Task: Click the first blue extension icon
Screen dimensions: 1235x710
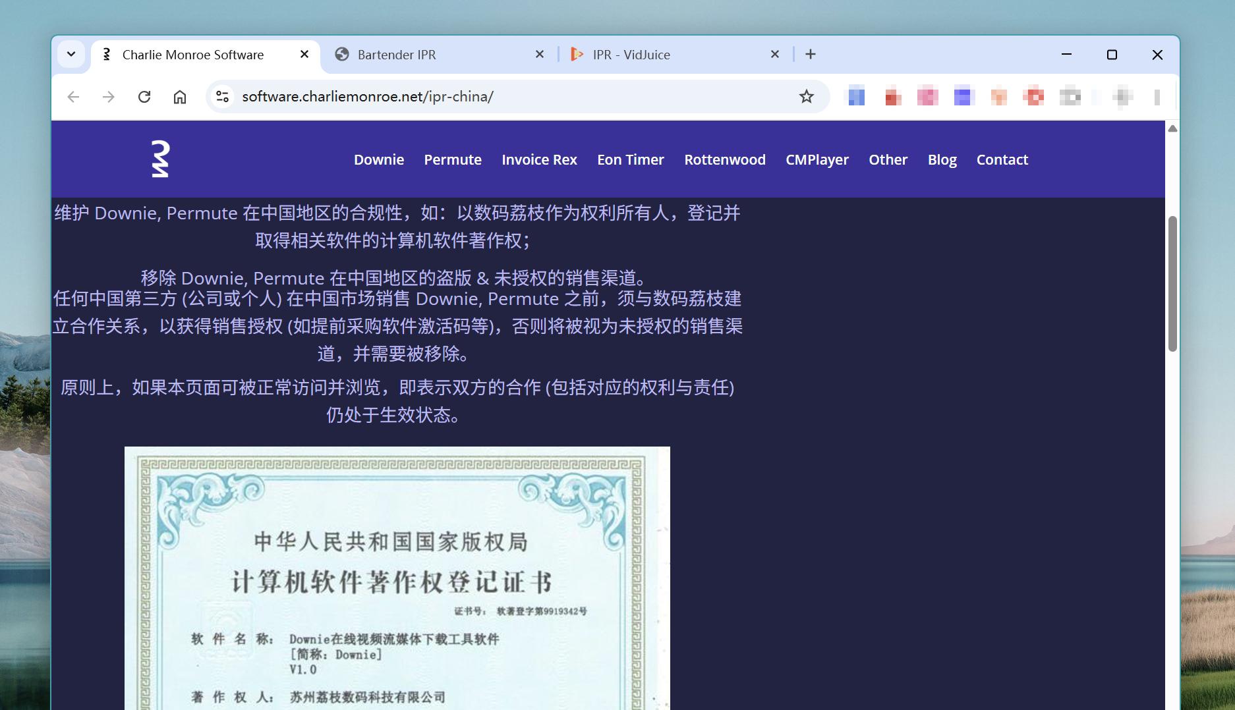Action: click(x=856, y=97)
